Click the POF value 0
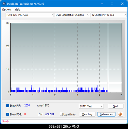Image resolution: width=128 pixels, height=129 pixels. (25, 114)
